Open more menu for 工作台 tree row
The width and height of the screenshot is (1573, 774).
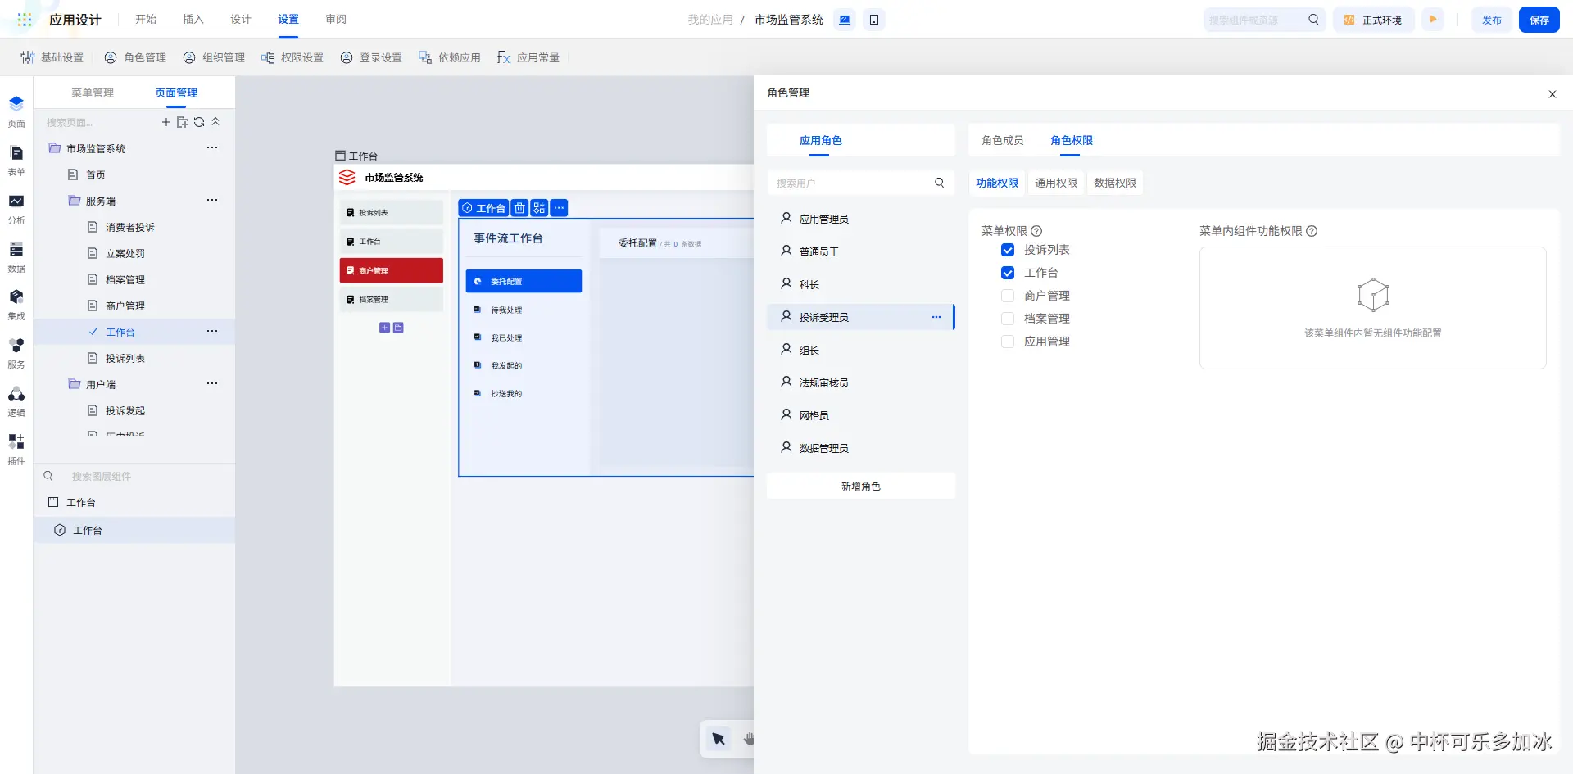point(212,331)
